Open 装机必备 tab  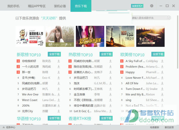[60, 6]
